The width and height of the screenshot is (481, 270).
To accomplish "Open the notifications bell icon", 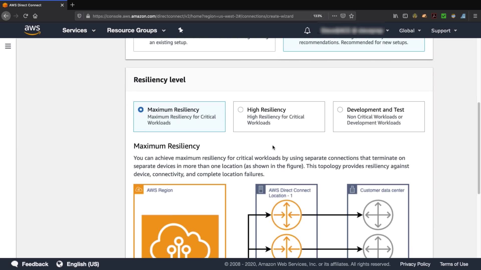I will (307, 30).
